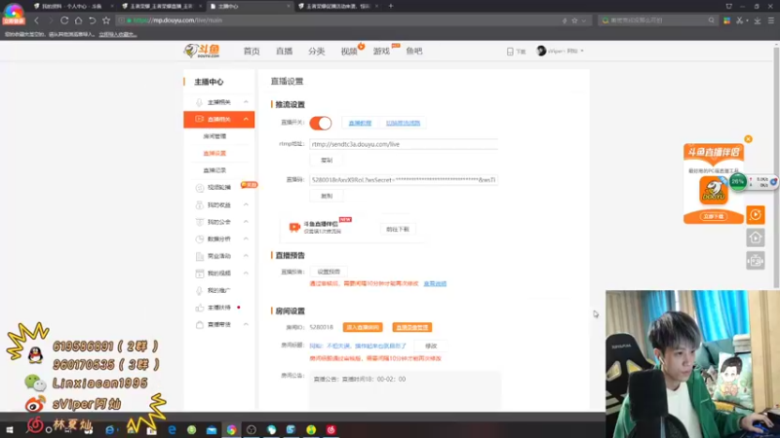Screen dimensions: 780x438
Task: Click the 房间公告 announcement text area
Action: coord(405,390)
